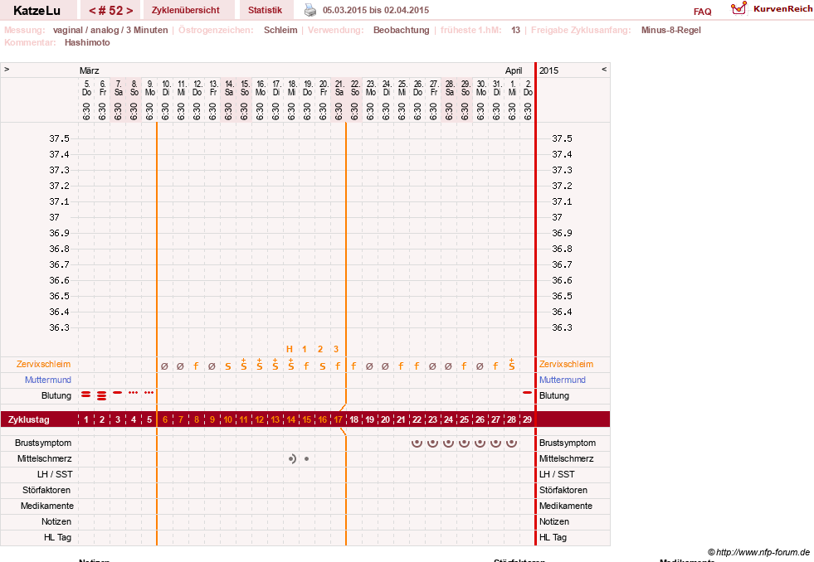Click the date range 05.03.2015 bis 02.04.2015
The width and height of the screenshot is (814, 562).
click(376, 10)
